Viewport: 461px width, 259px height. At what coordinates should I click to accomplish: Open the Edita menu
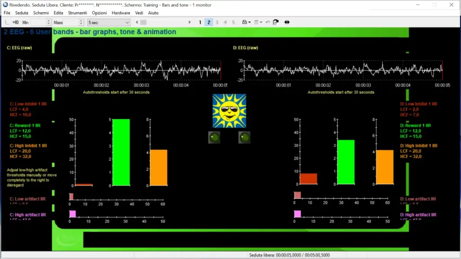click(x=58, y=13)
